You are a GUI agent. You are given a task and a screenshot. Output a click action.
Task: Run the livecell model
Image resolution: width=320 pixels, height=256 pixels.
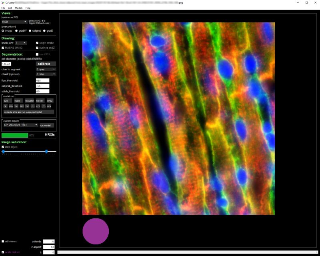pos(40,101)
